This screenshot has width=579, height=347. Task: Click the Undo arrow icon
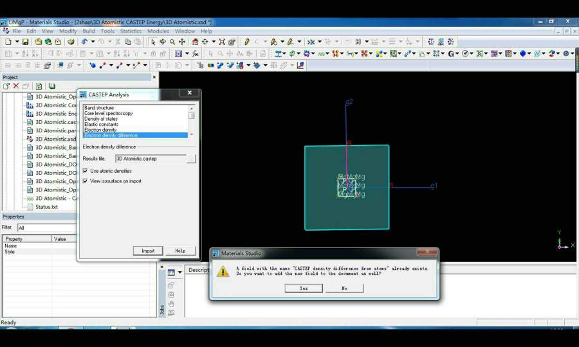pyautogui.click(x=84, y=42)
